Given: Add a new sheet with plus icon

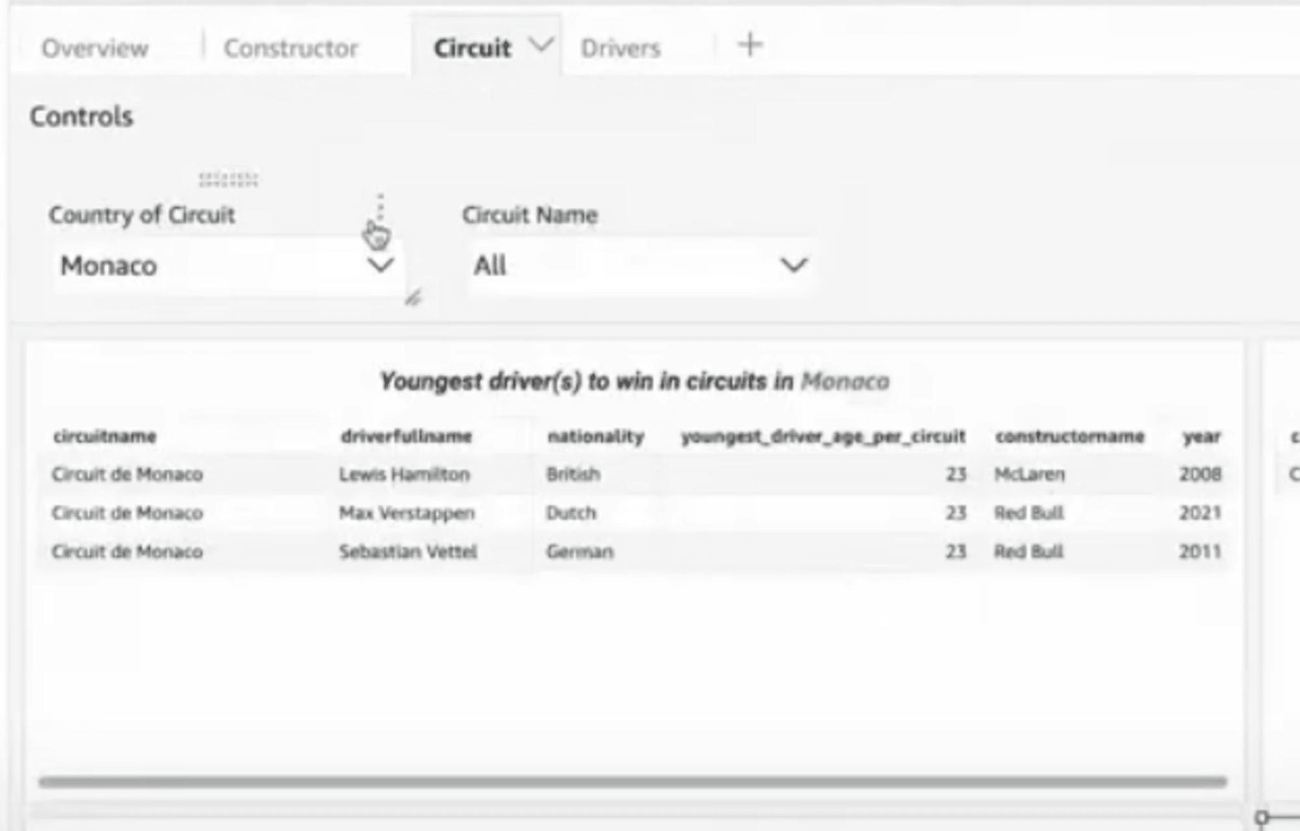Looking at the screenshot, I should click(x=750, y=46).
